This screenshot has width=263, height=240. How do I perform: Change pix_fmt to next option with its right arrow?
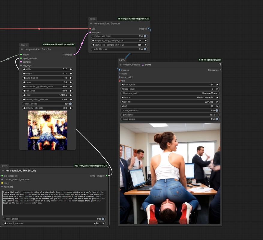pos(217,102)
